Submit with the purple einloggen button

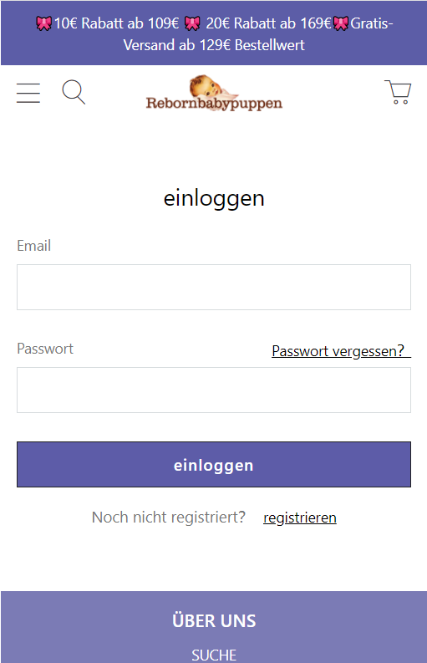pyautogui.click(x=214, y=464)
